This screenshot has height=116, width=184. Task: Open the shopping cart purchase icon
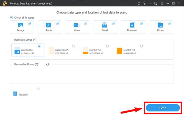(139, 3)
